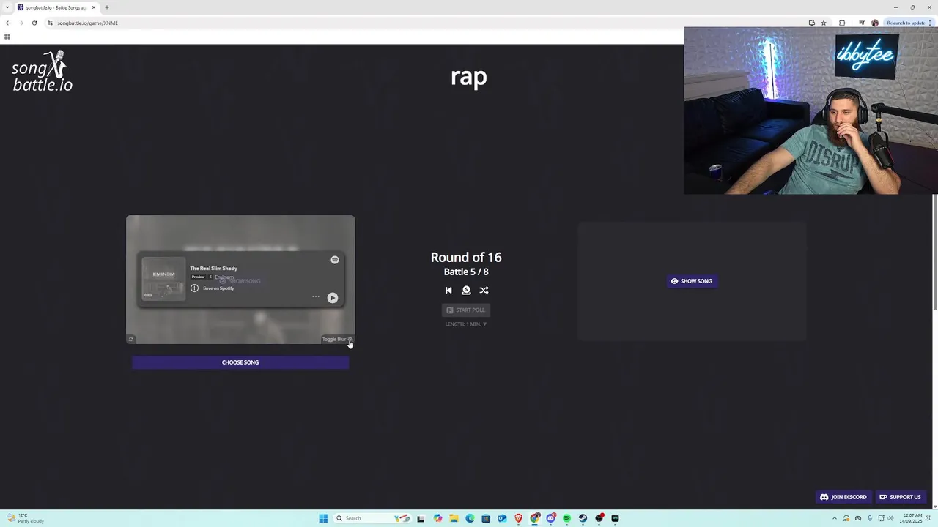Navigate back in the browser

click(x=8, y=23)
